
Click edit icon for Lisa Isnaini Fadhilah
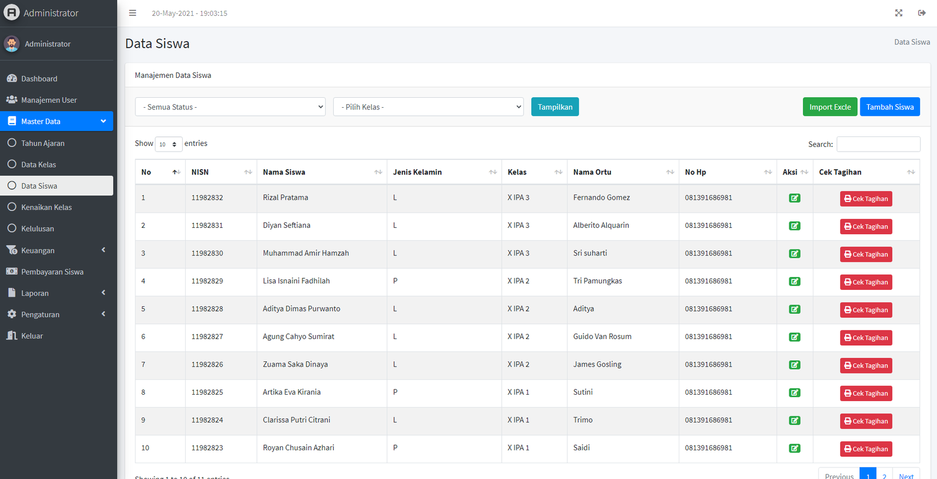794,282
